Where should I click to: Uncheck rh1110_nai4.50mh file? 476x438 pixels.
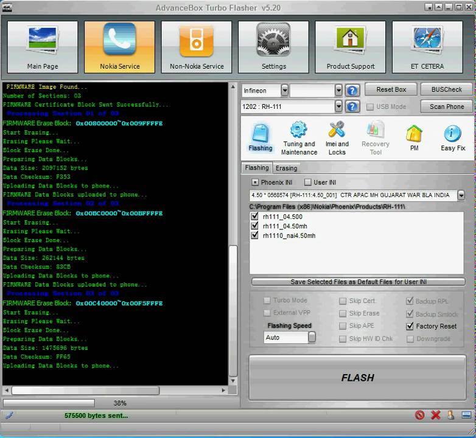pyautogui.click(x=254, y=235)
